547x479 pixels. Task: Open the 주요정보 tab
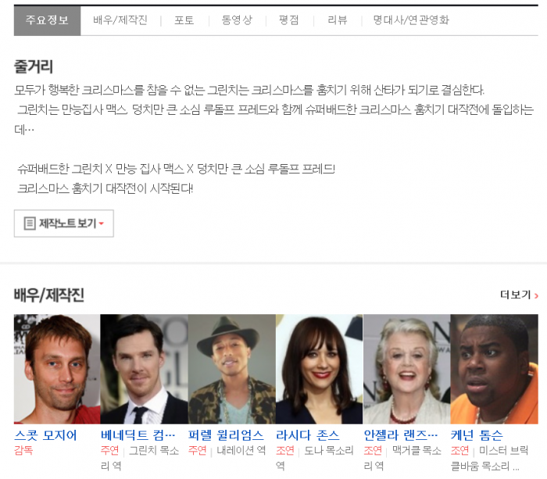pos(47,20)
